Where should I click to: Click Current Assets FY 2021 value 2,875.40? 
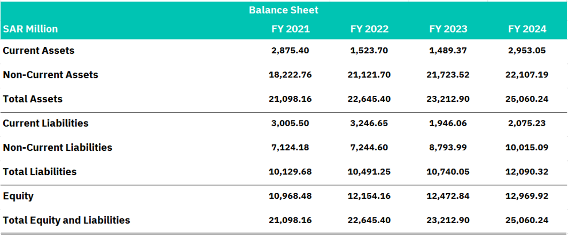[x=290, y=51]
